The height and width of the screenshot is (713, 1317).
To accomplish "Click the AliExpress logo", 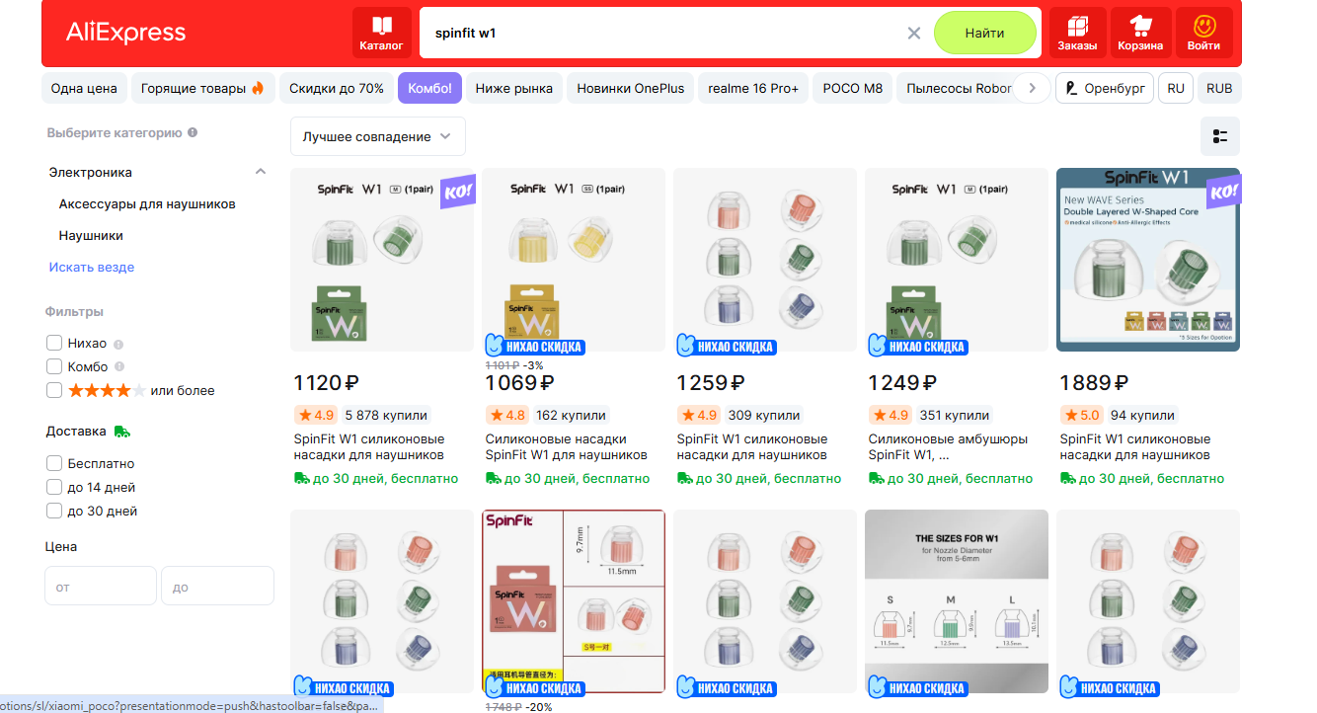I will (x=125, y=33).
